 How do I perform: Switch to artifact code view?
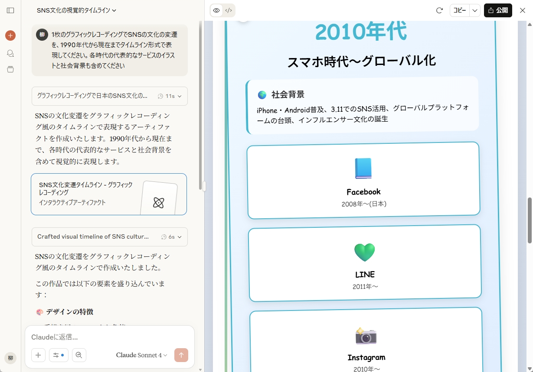pos(229,10)
